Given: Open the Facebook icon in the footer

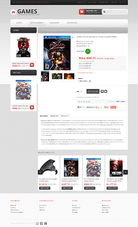Looking at the screenshot, I should (41, 223).
